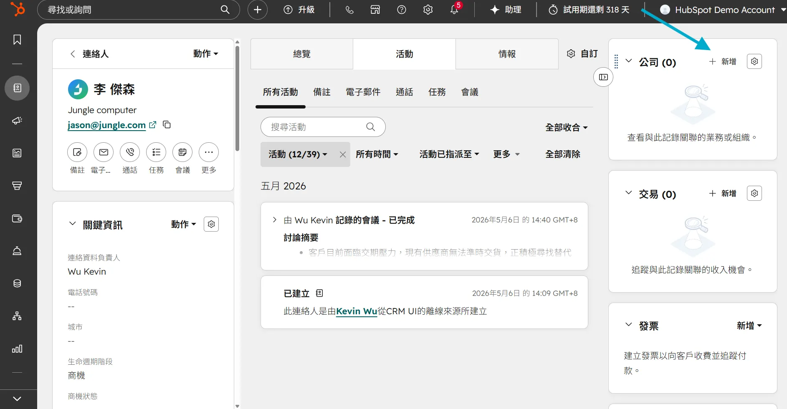Open the calling phone icon in top bar
The image size is (787, 409).
pos(349,10)
